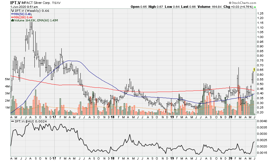The image size is (272, 161).
Task: Click the MA(50) 0.40 legend text
Action: tap(23, 14)
